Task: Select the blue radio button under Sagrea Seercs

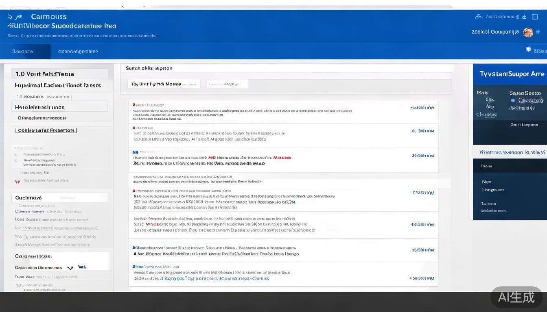Action: coord(513,101)
